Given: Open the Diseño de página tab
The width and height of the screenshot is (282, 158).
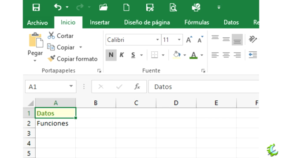Looking at the screenshot, I should (147, 22).
